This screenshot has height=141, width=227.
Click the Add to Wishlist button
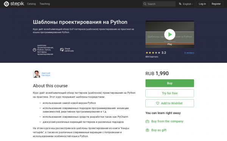tap(169, 103)
